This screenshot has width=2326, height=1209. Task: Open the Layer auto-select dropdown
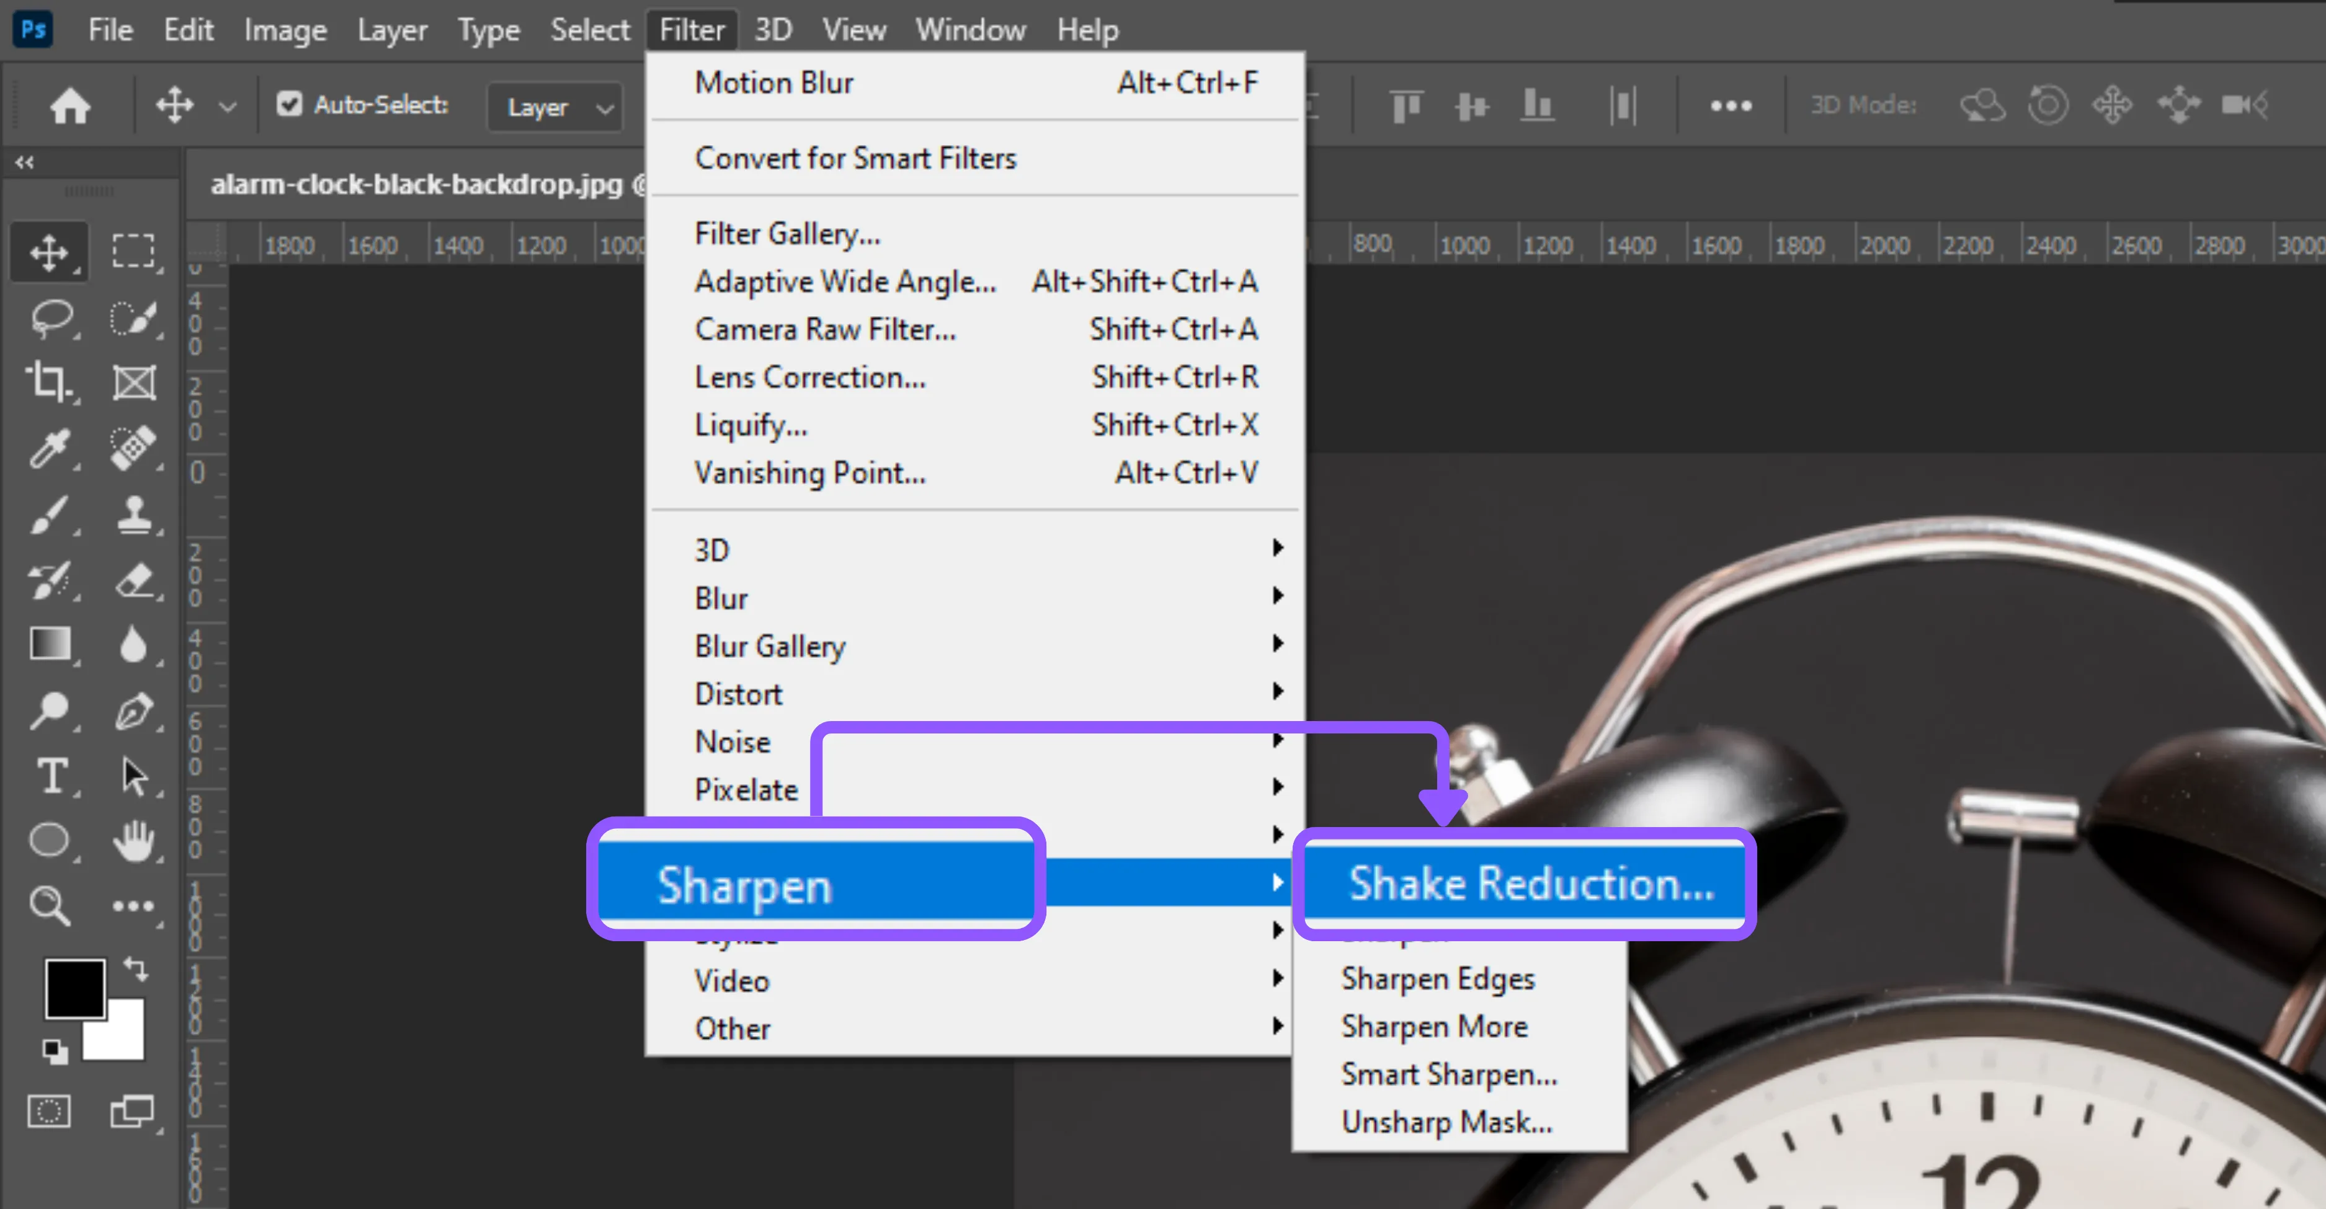coord(555,107)
